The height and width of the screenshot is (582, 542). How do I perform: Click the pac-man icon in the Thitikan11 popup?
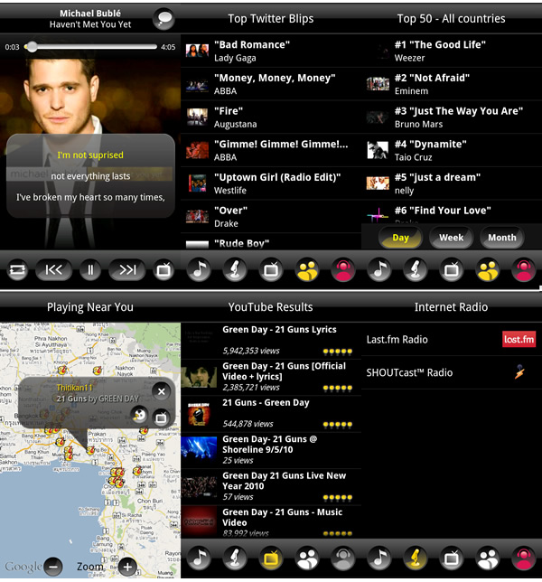(x=139, y=415)
